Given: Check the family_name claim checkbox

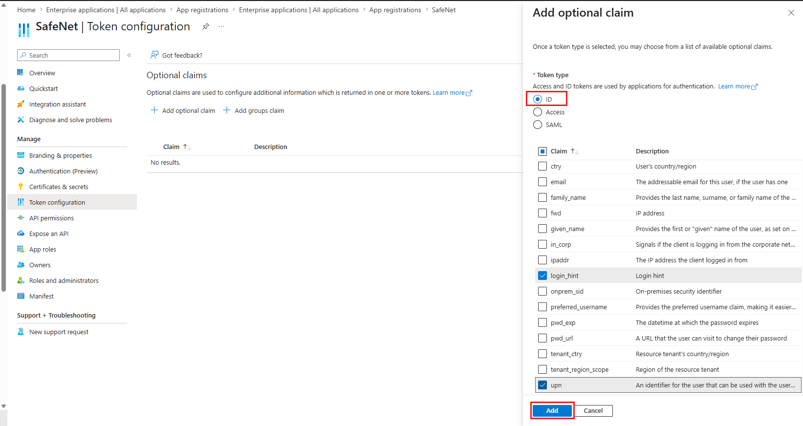Looking at the screenshot, I should click(543, 197).
